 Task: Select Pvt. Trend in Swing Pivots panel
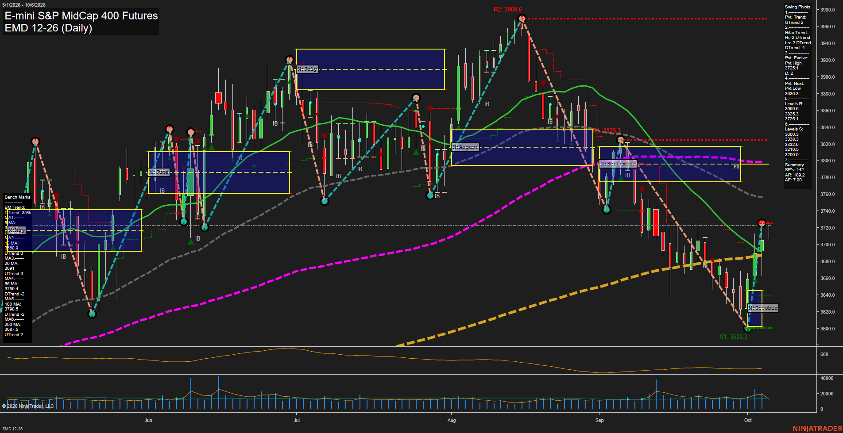click(x=796, y=17)
